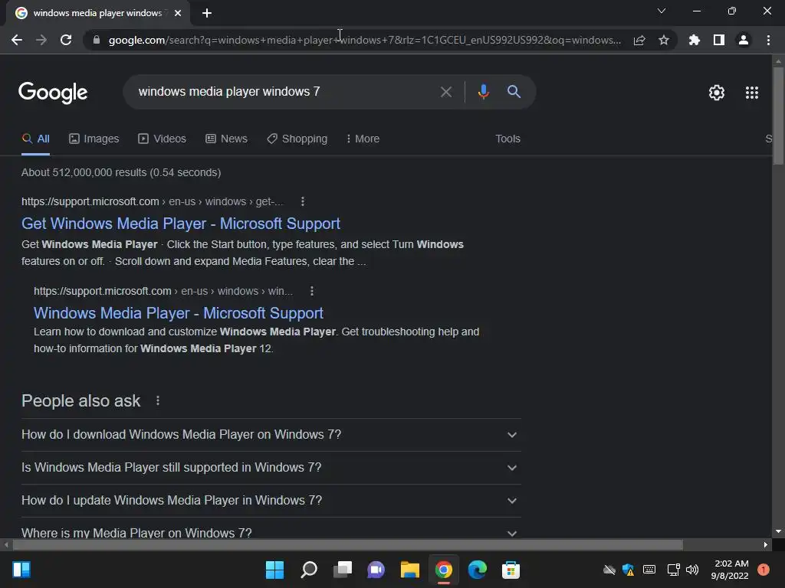
Task: Open a new browser tab
Action: pyautogui.click(x=207, y=13)
